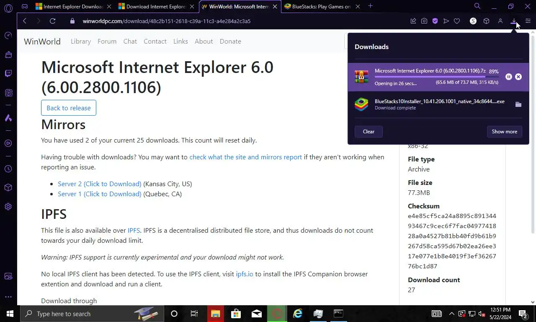Open the Donate menu item
The width and height of the screenshot is (536, 322).
(x=230, y=41)
